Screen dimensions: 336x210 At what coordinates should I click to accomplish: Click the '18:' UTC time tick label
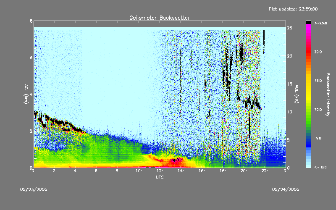[x=223, y=171]
